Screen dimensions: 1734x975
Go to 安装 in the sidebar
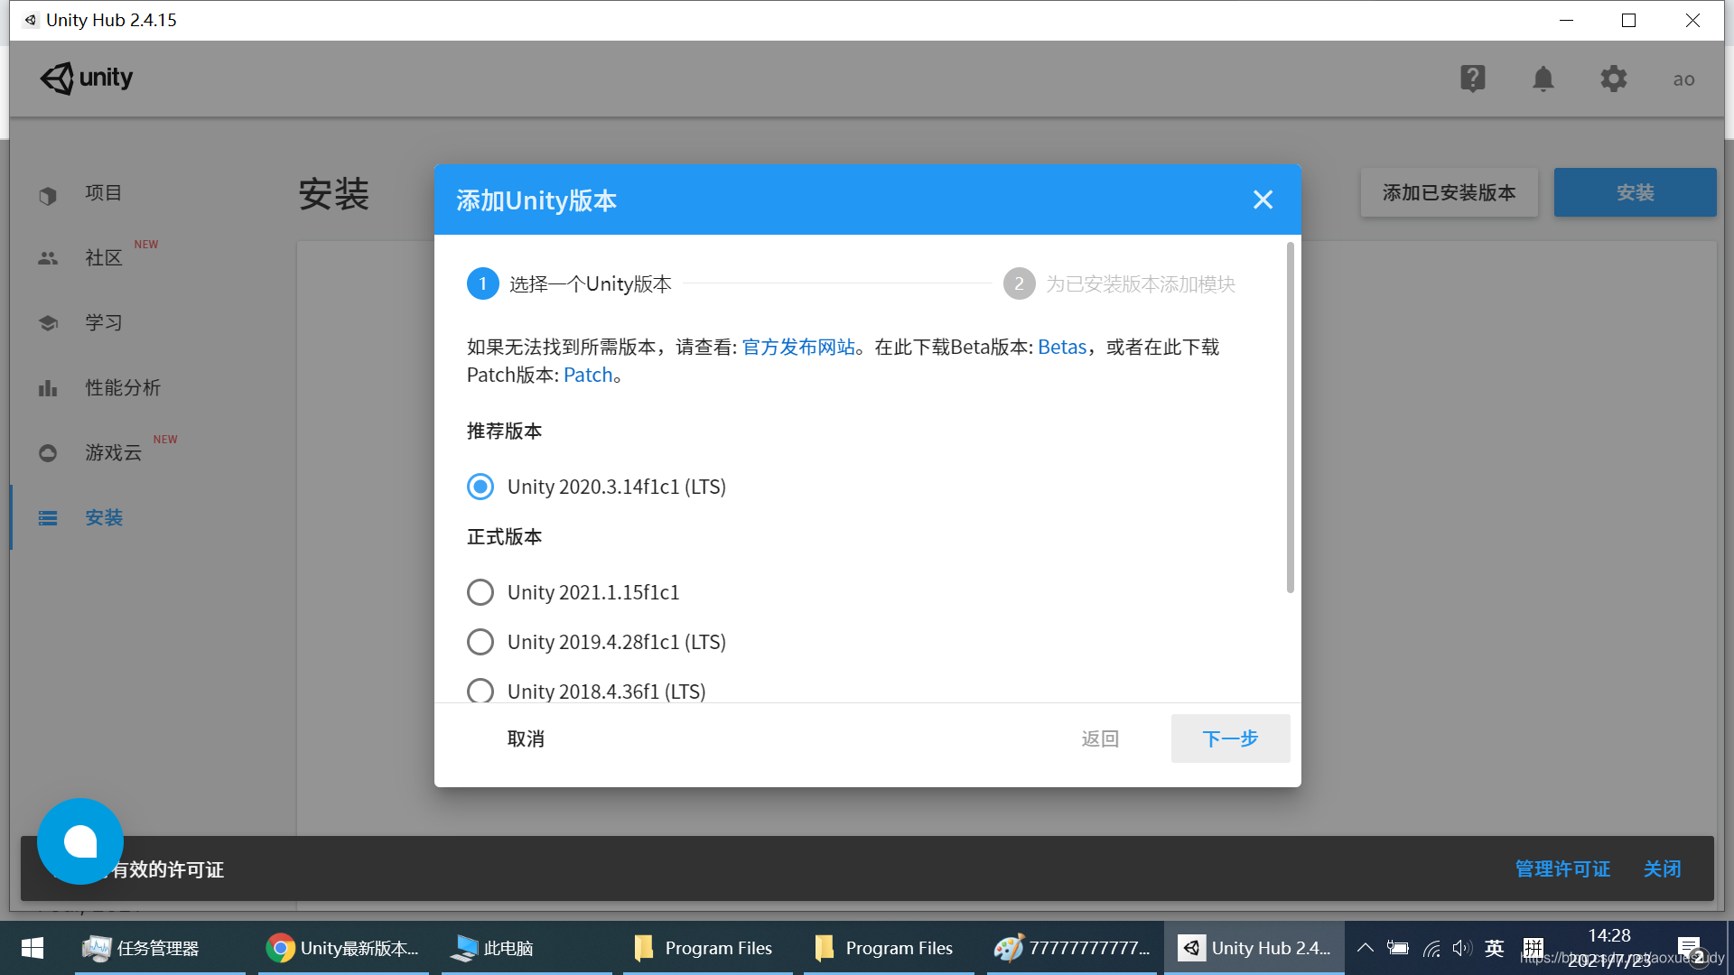pyautogui.click(x=104, y=517)
